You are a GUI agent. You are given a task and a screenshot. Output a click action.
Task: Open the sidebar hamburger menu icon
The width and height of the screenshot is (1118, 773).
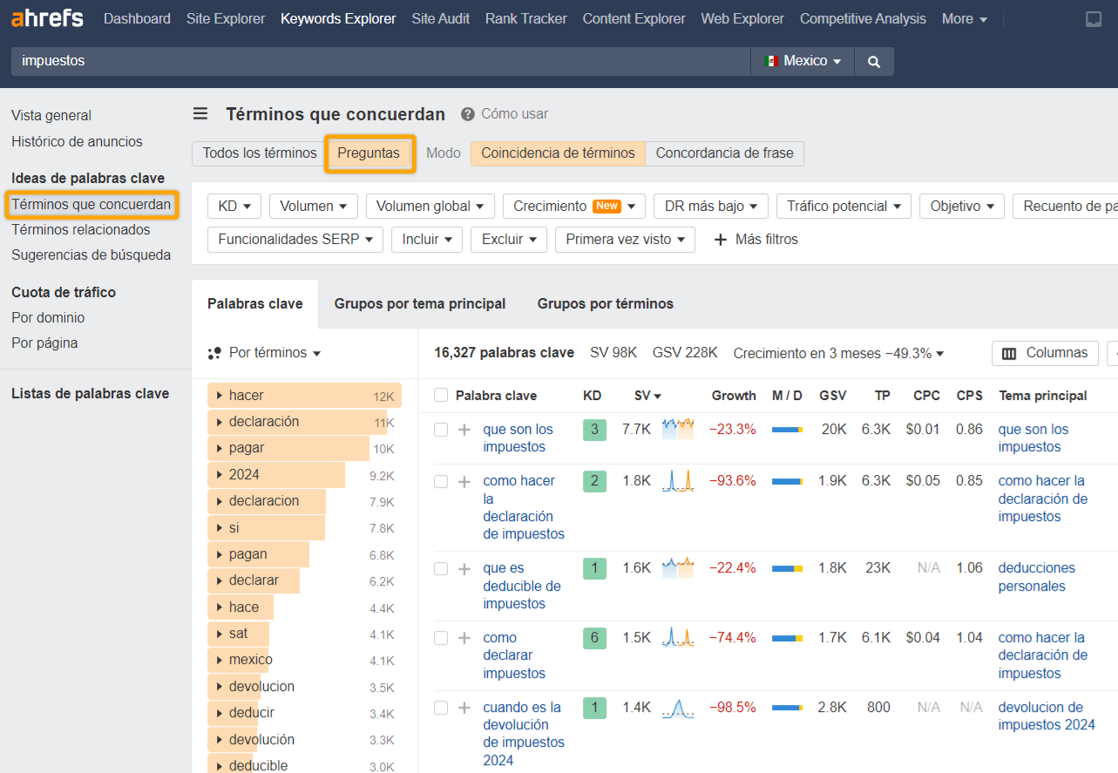[200, 113]
